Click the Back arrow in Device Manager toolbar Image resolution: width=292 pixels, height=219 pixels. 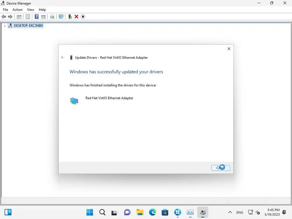pyautogui.click(x=4, y=17)
